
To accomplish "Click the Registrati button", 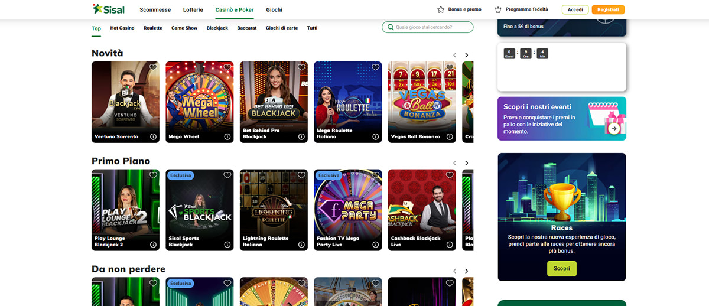I will (608, 9).
